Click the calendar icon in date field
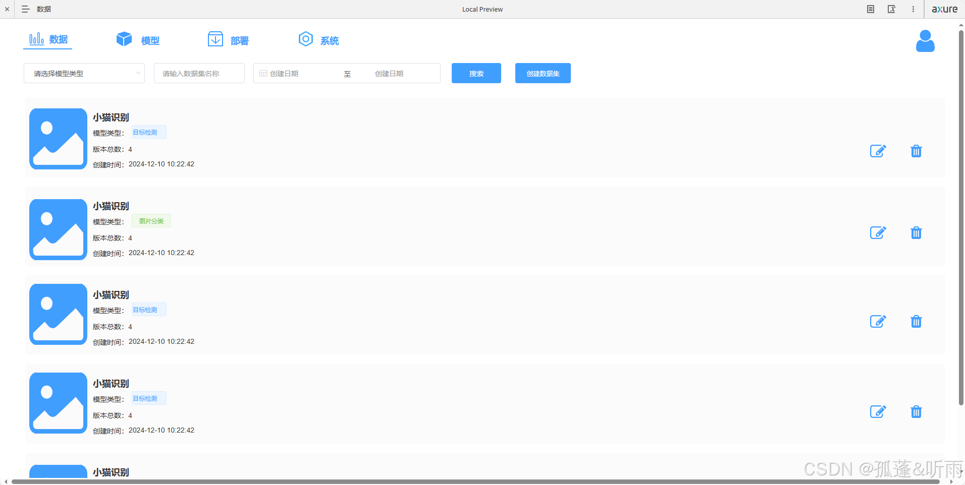Image resolution: width=965 pixels, height=485 pixels. tap(263, 73)
